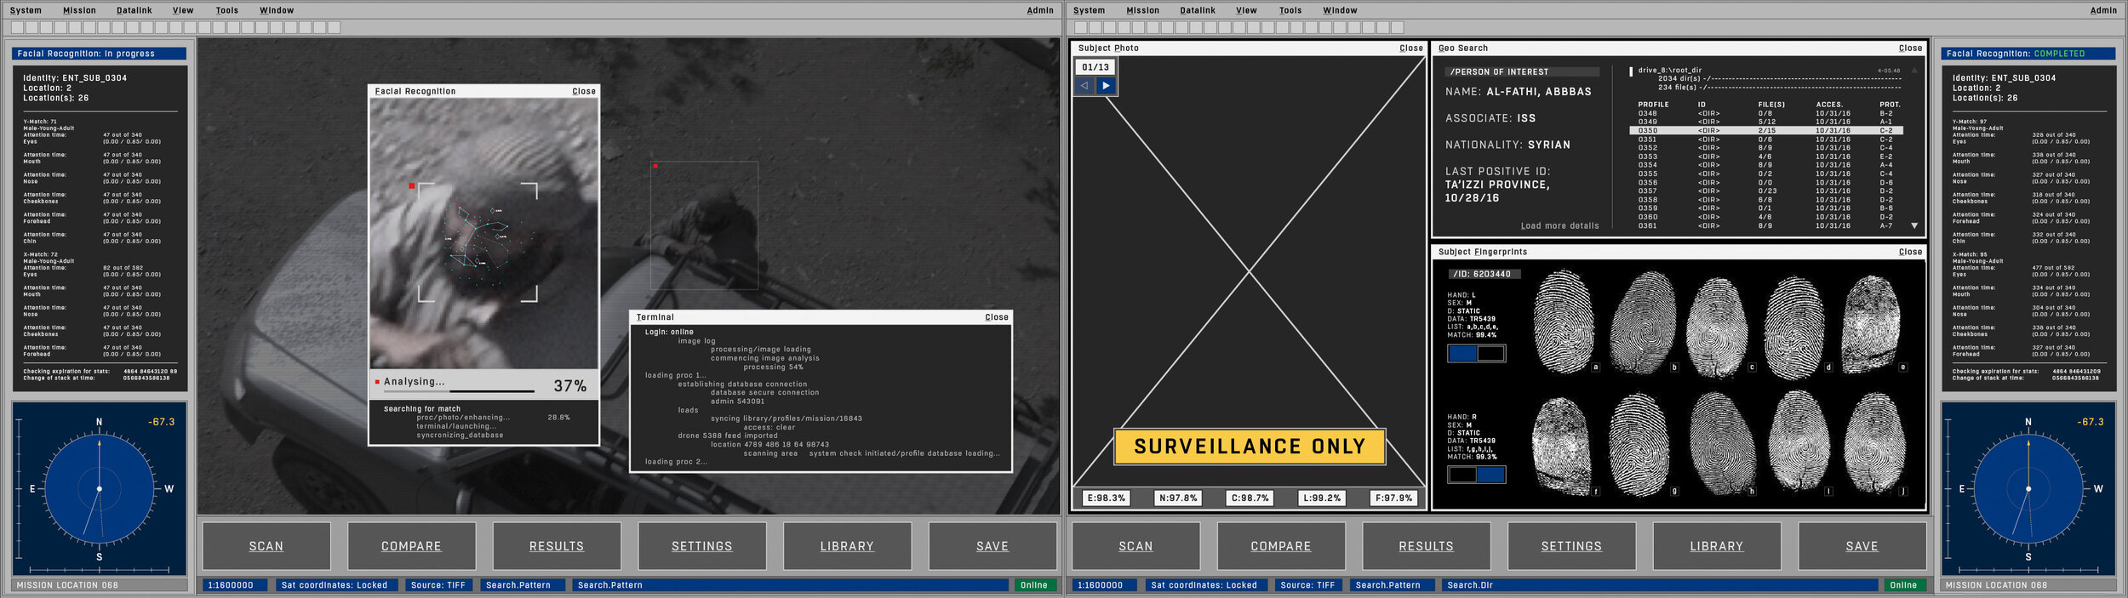Close the Terminal window

coord(997,317)
